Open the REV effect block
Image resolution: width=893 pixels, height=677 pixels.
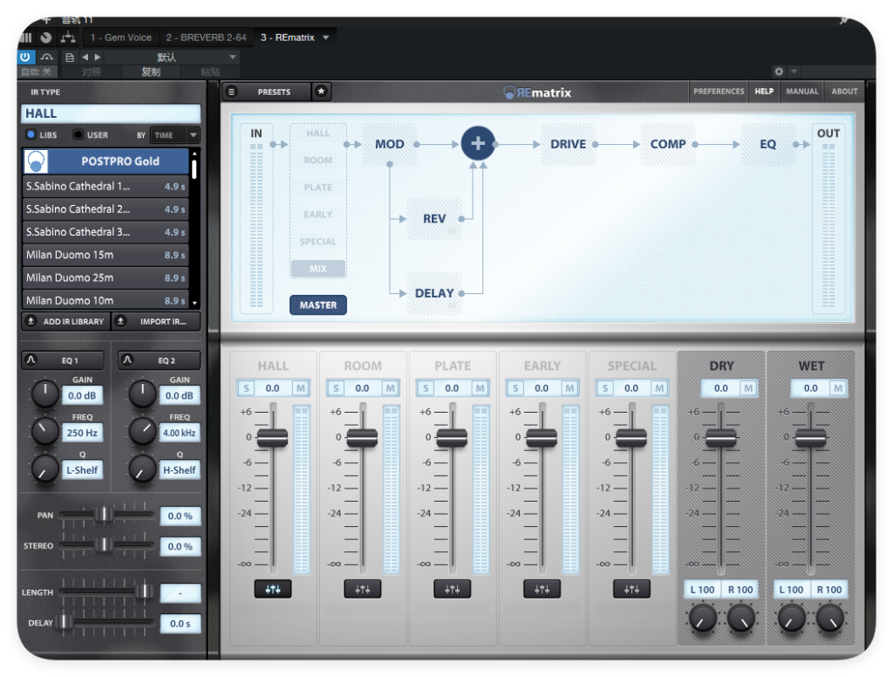434,219
